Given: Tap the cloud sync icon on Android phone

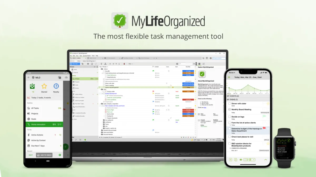Looking at the screenshot, I should pyautogui.click(x=66, y=77).
